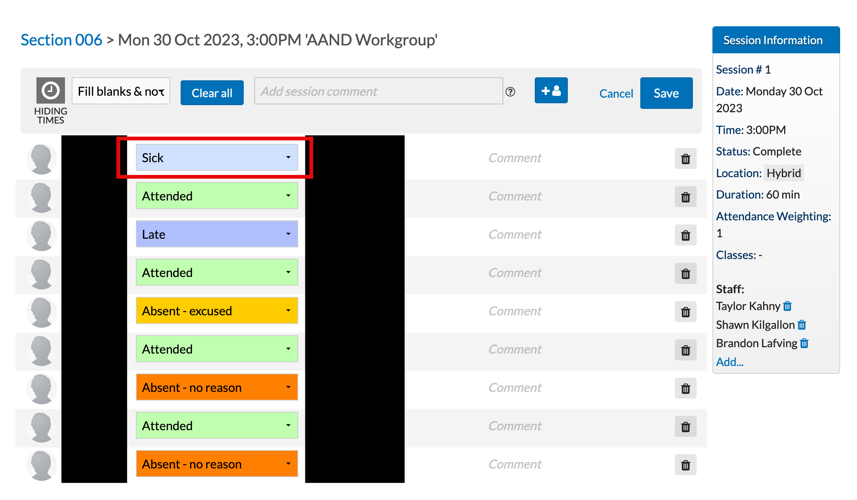Click the add student plus-person icon

(551, 90)
